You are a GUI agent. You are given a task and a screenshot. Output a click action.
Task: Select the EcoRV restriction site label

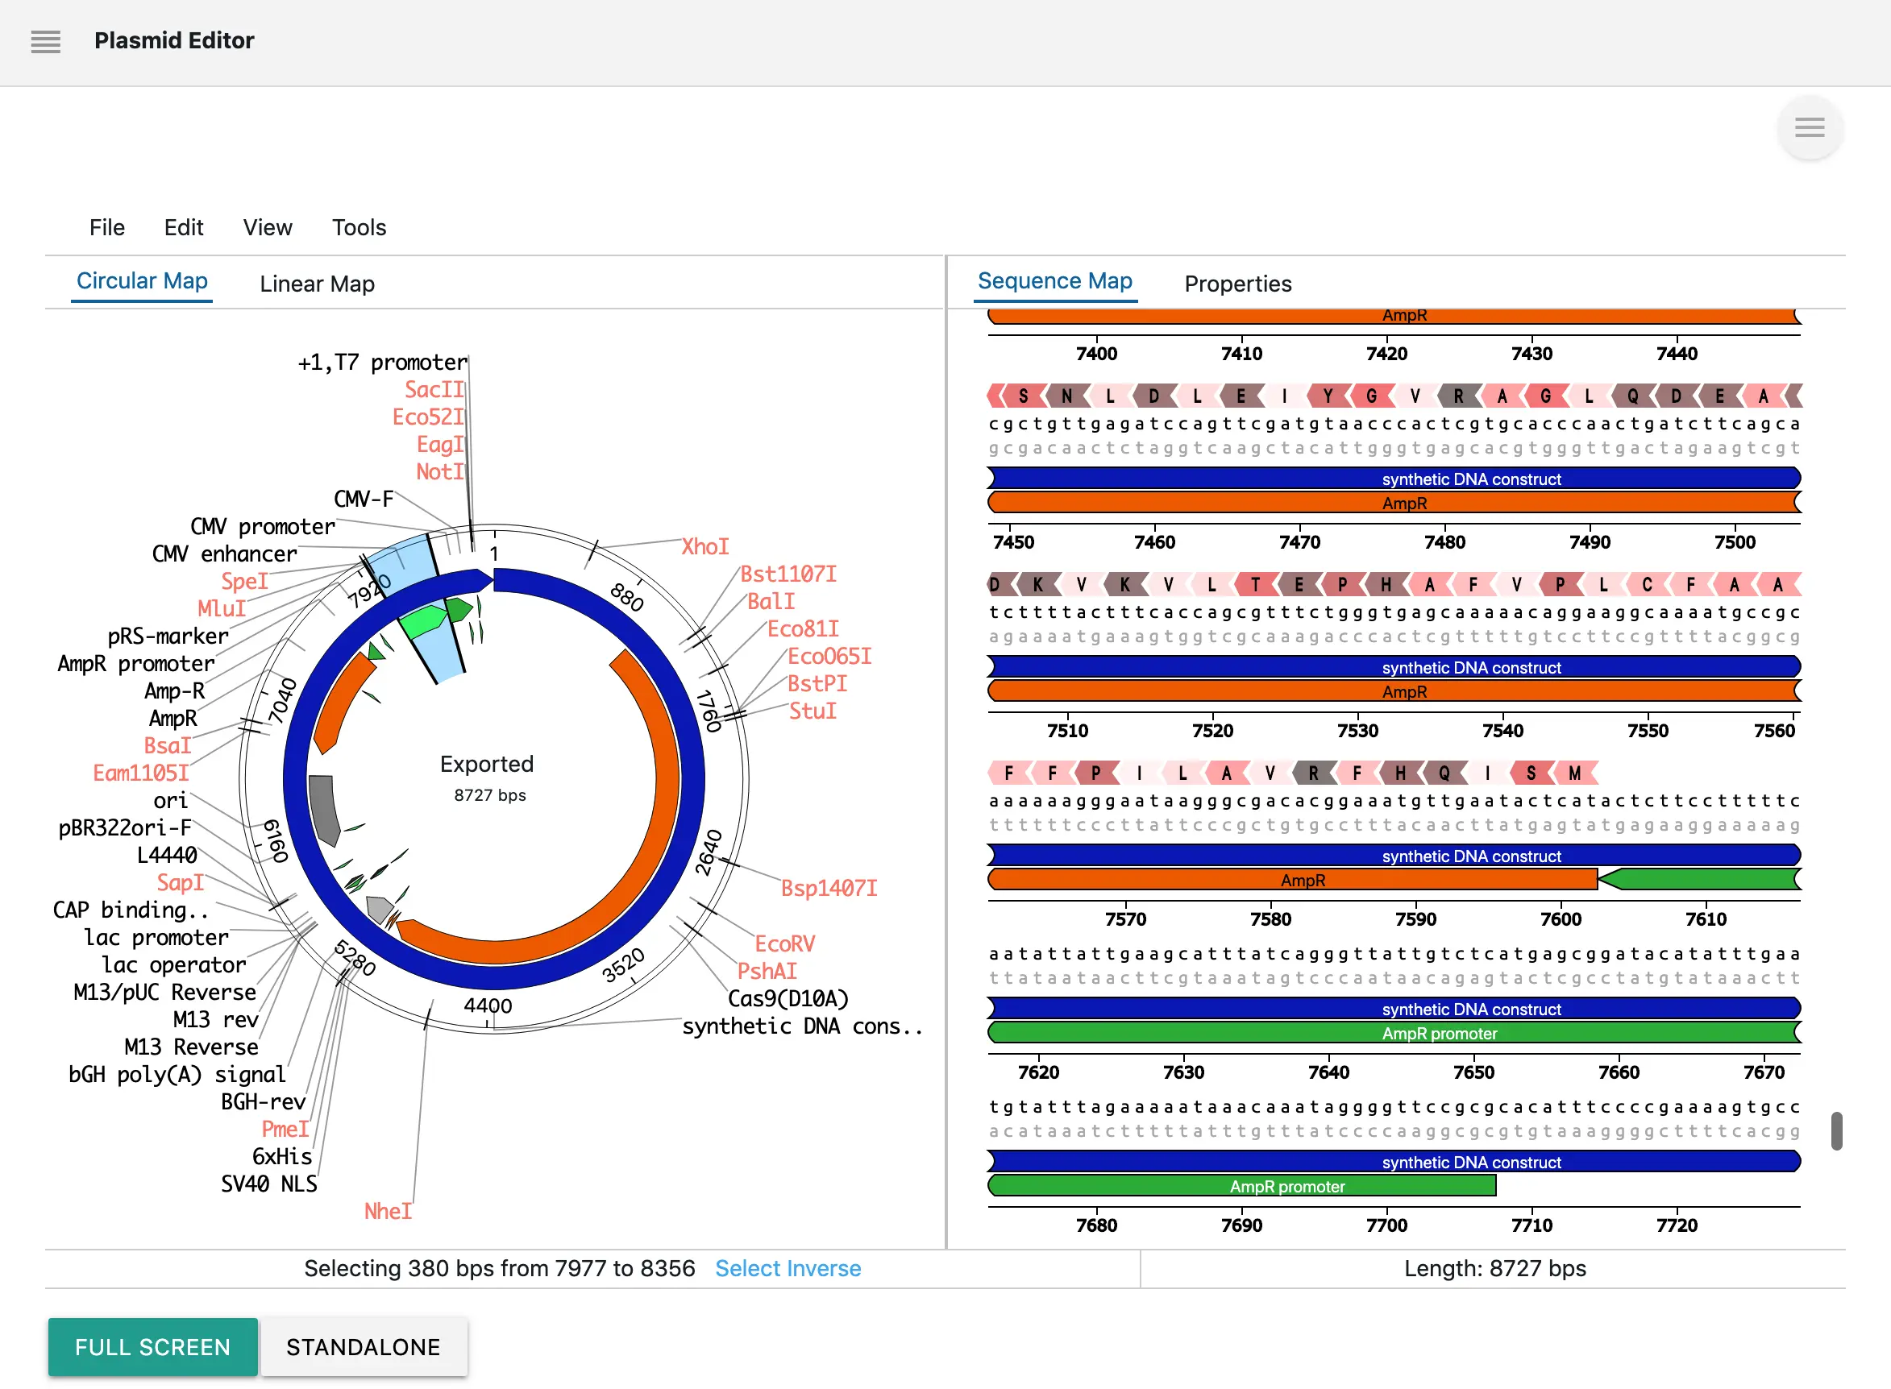pyautogui.click(x=784, y=944)
